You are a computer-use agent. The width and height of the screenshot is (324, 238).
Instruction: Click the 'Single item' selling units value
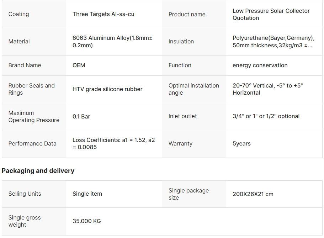click(87, 194)
